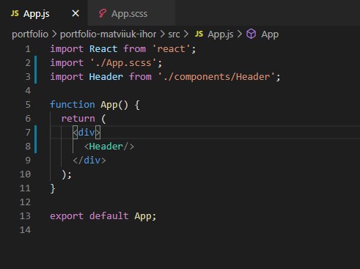This screenshot has height=269, width=360.
Task: Click line number 1 in gutter
Action: pyautogui.click(x=28, y=49)
